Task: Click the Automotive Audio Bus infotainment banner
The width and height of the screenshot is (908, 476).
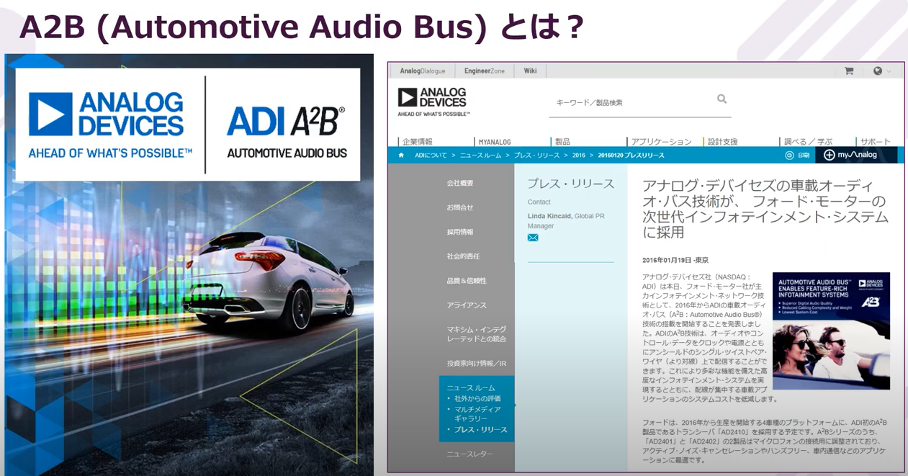Action: [831, 331]
